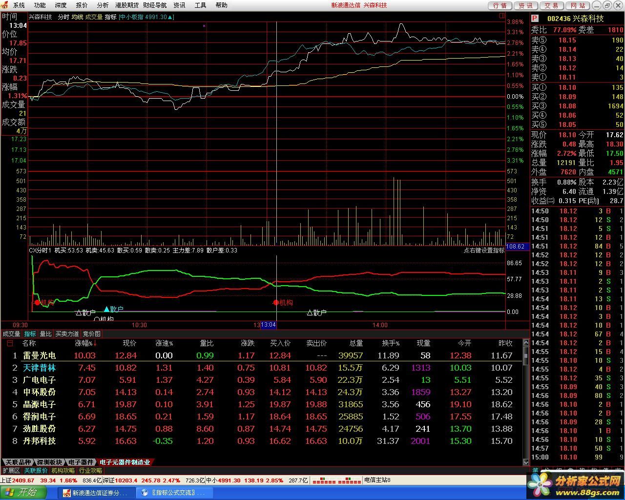The height and width of the screenshot is (500, 625).
Task: Click the 成交量 label in chart header
Action: pyautogui.click(x=94, y=17)
